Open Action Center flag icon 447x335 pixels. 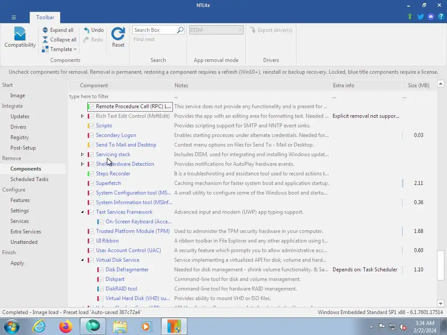coord(382,327)
